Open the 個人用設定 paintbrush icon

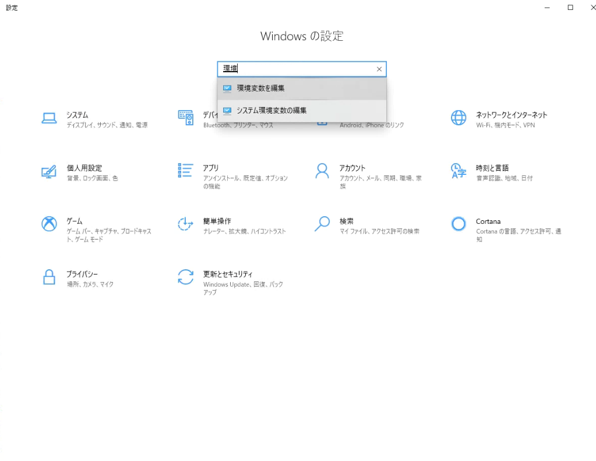tap(49, 172)
